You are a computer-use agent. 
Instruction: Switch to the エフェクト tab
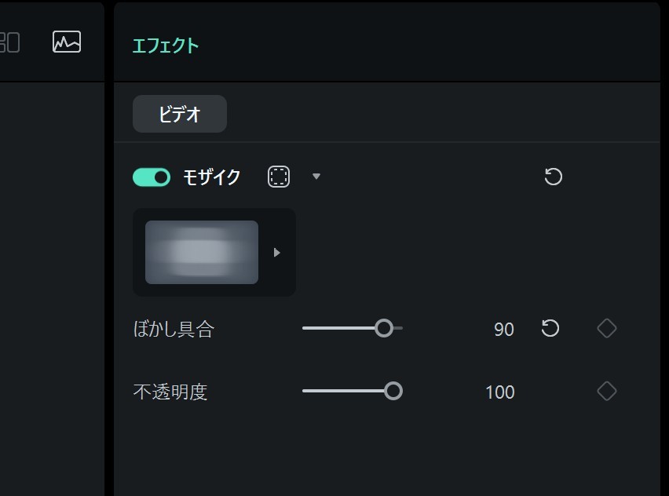click(166, 46)
